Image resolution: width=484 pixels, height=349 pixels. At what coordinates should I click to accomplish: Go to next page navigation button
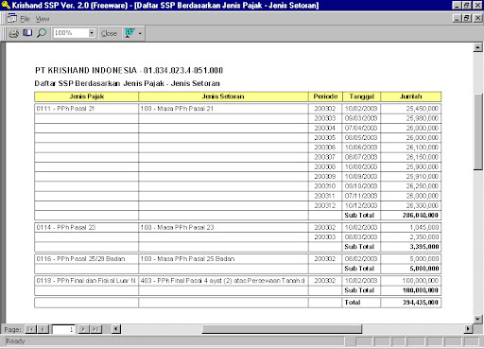pyautogui.click(x=83, y=329)
